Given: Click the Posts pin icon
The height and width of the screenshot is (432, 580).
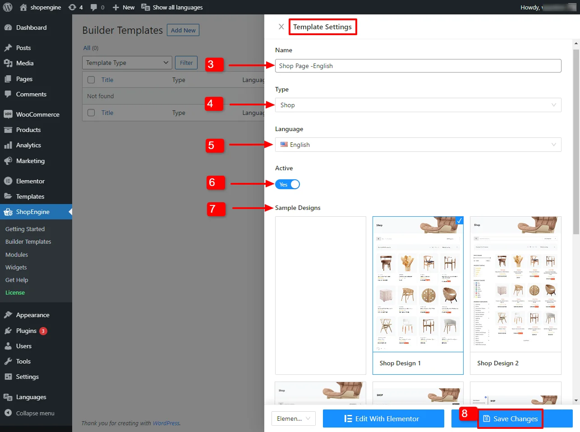Looking at the screenshot, I should click(8, 48).
